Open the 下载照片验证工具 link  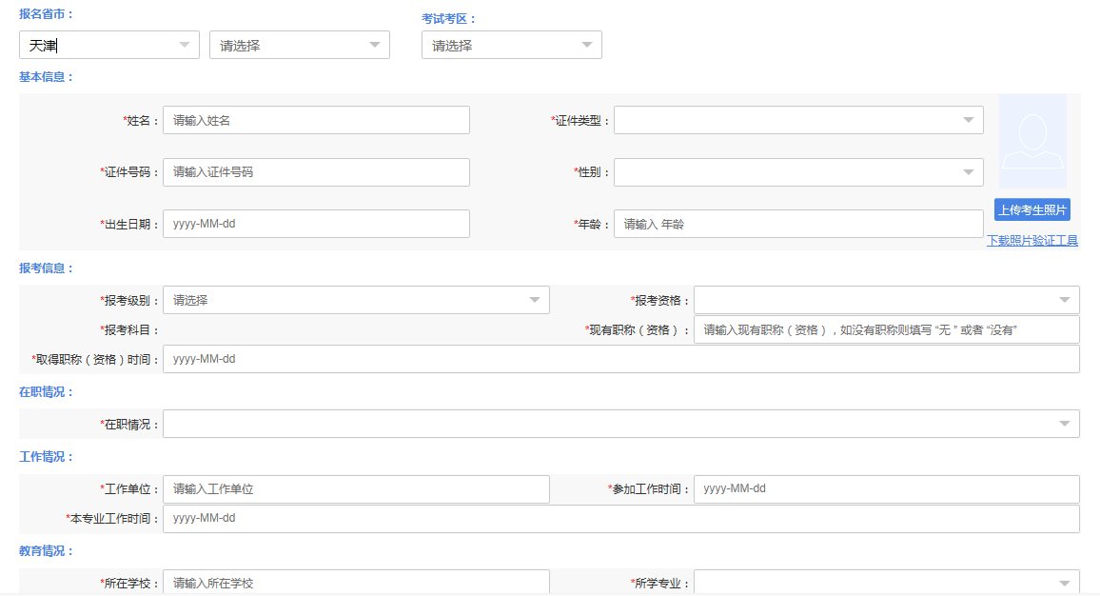point(1032,241)
